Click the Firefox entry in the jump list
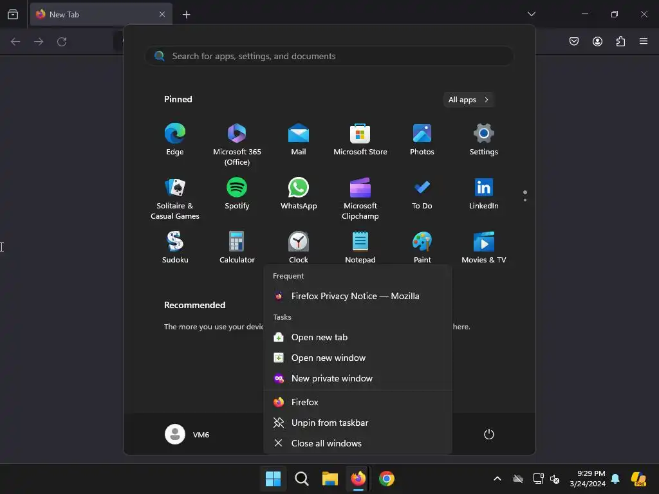Viewport: 659px width, 494px height. (358, 403)
